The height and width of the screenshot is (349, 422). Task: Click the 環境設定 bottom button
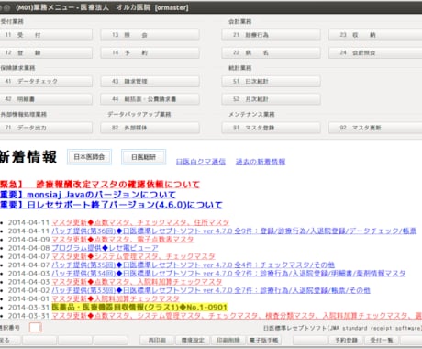point(193,340)
